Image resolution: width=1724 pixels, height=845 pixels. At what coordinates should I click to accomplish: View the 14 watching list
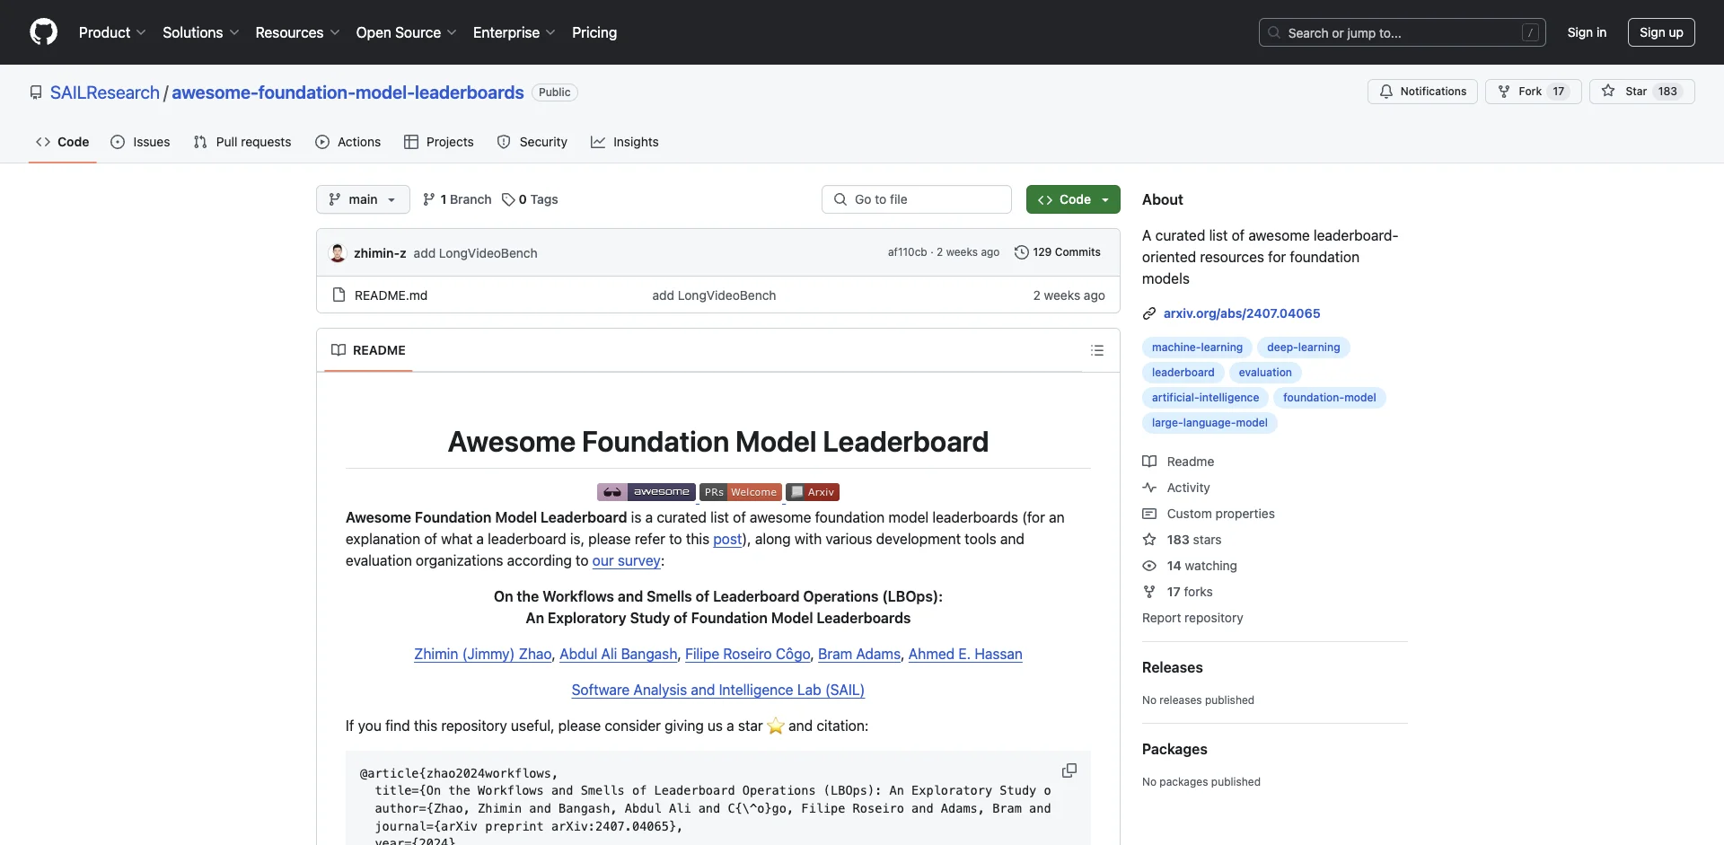pos(1190,566)
